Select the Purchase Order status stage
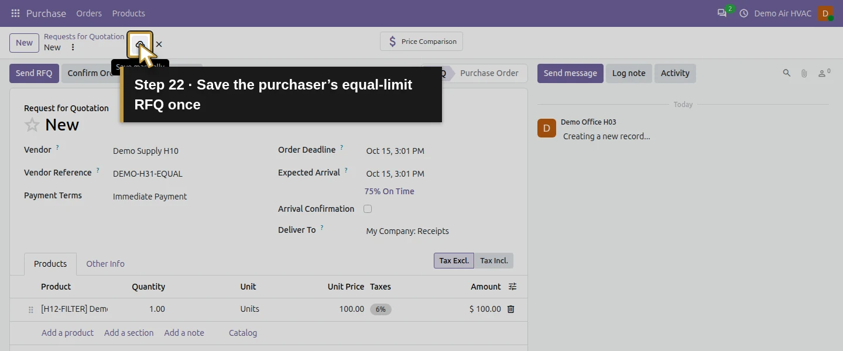843x351 pixels. click(489, 73)
